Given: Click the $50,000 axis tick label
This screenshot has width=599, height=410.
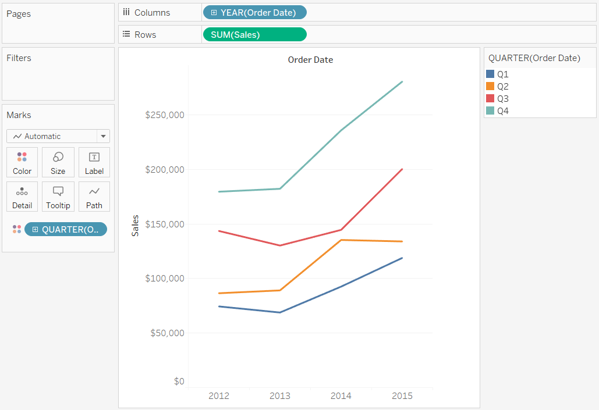Looking at the screenshot, I should [167, 333].
